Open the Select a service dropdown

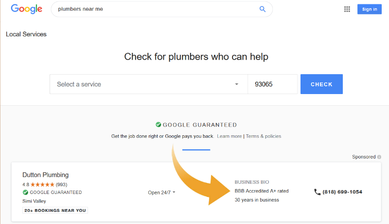click(x=149, y=84)
